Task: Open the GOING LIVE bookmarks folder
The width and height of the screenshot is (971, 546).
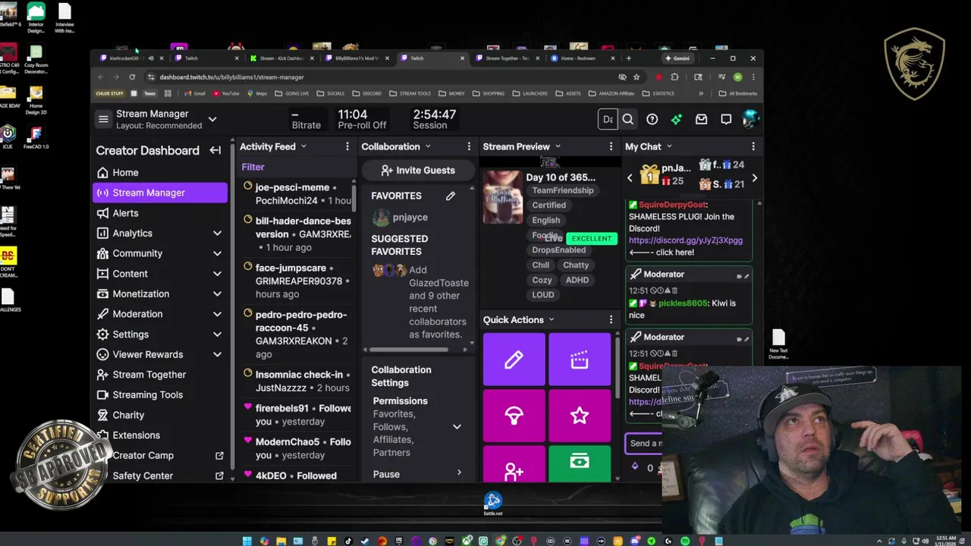Action: (291, 93)
